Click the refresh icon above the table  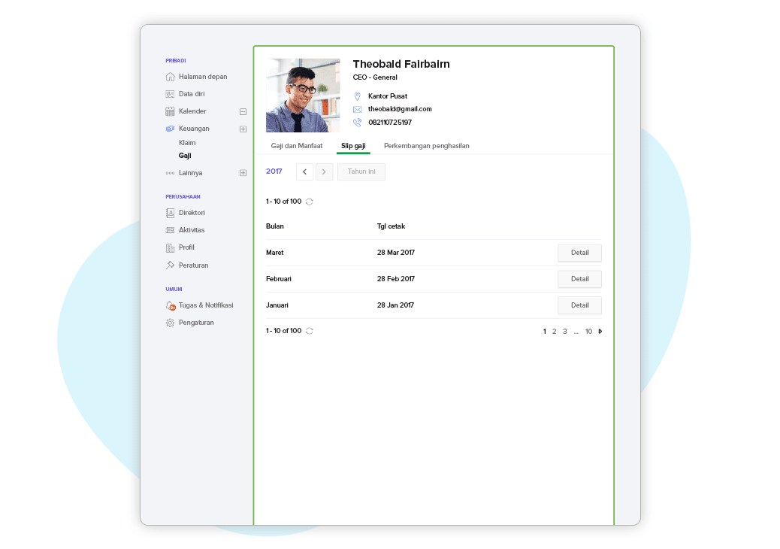[x=310, y=202]
